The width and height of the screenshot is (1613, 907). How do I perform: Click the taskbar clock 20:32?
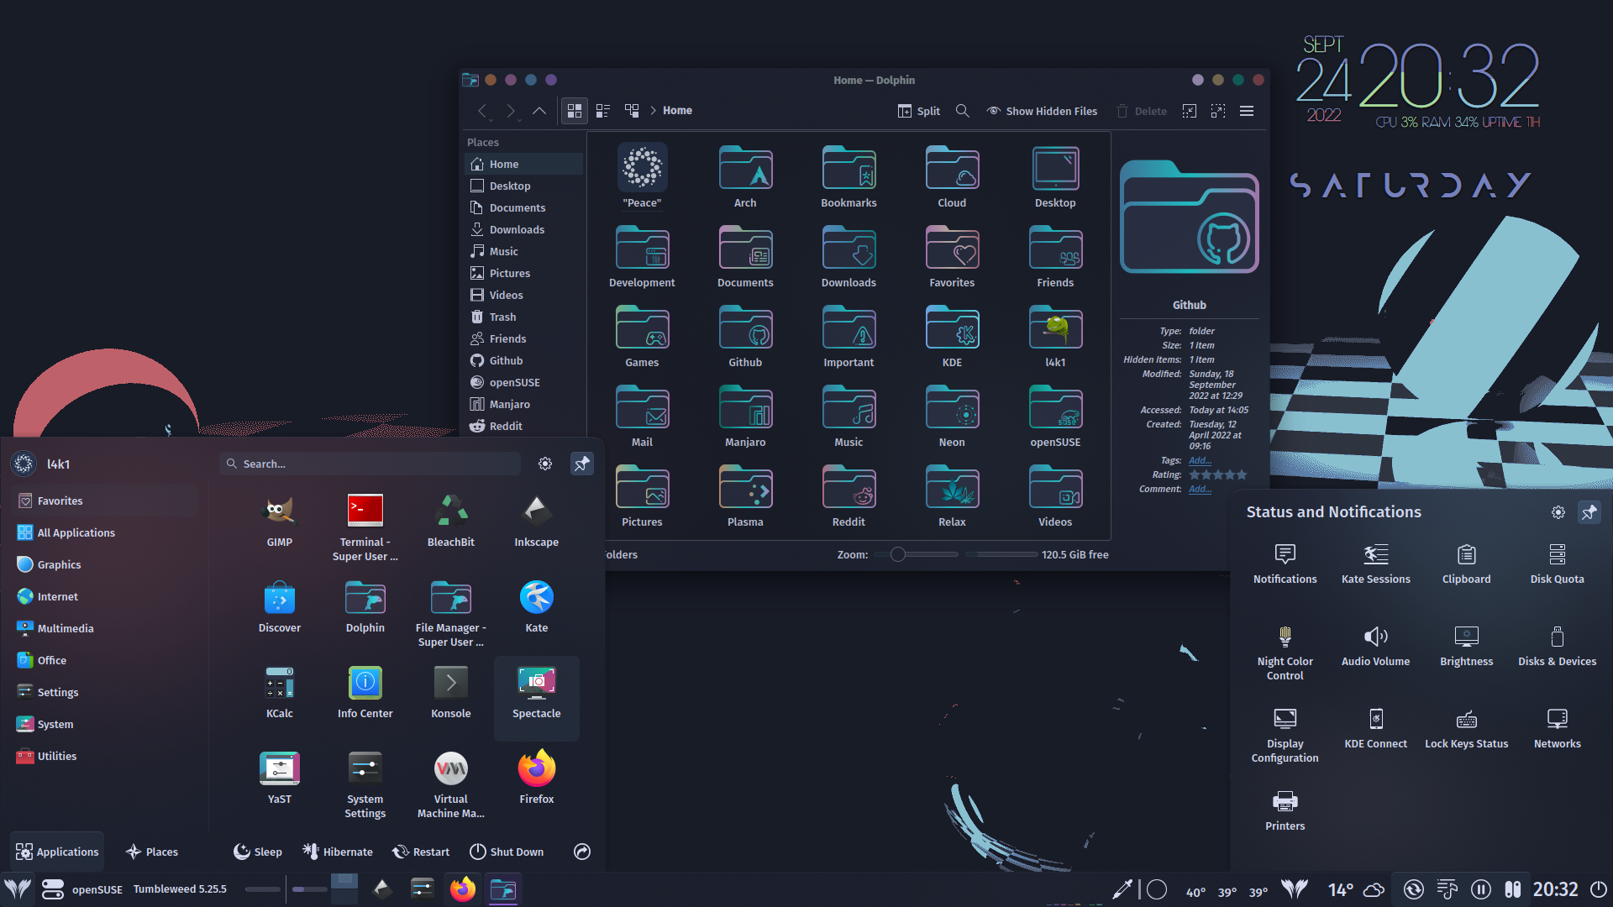pos(1555,889)
